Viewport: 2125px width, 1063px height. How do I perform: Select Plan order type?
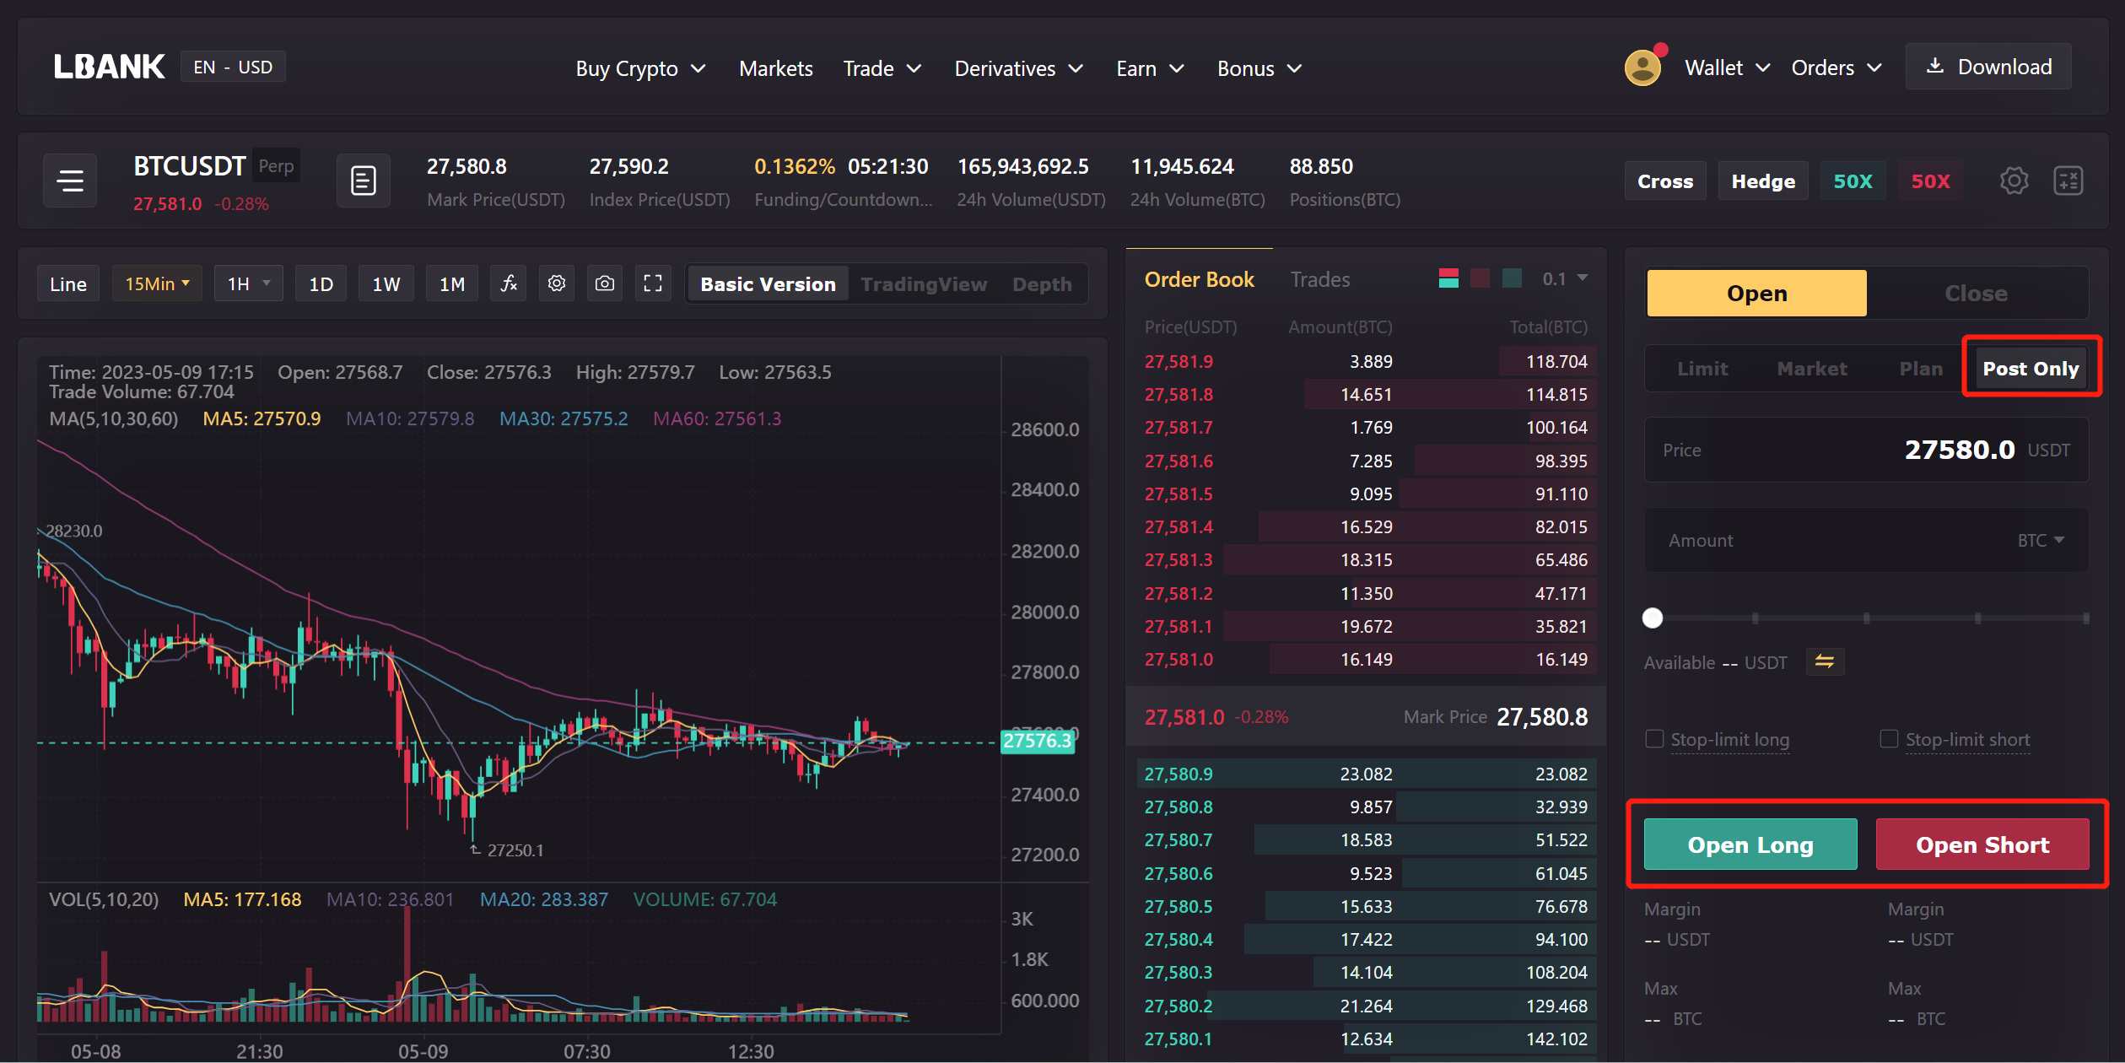[1921, 369]
